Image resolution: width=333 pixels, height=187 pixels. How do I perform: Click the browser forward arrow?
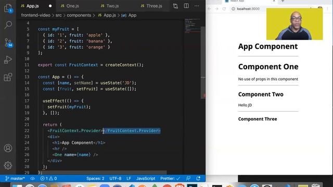pyautogui.click(x=216, y=9)
